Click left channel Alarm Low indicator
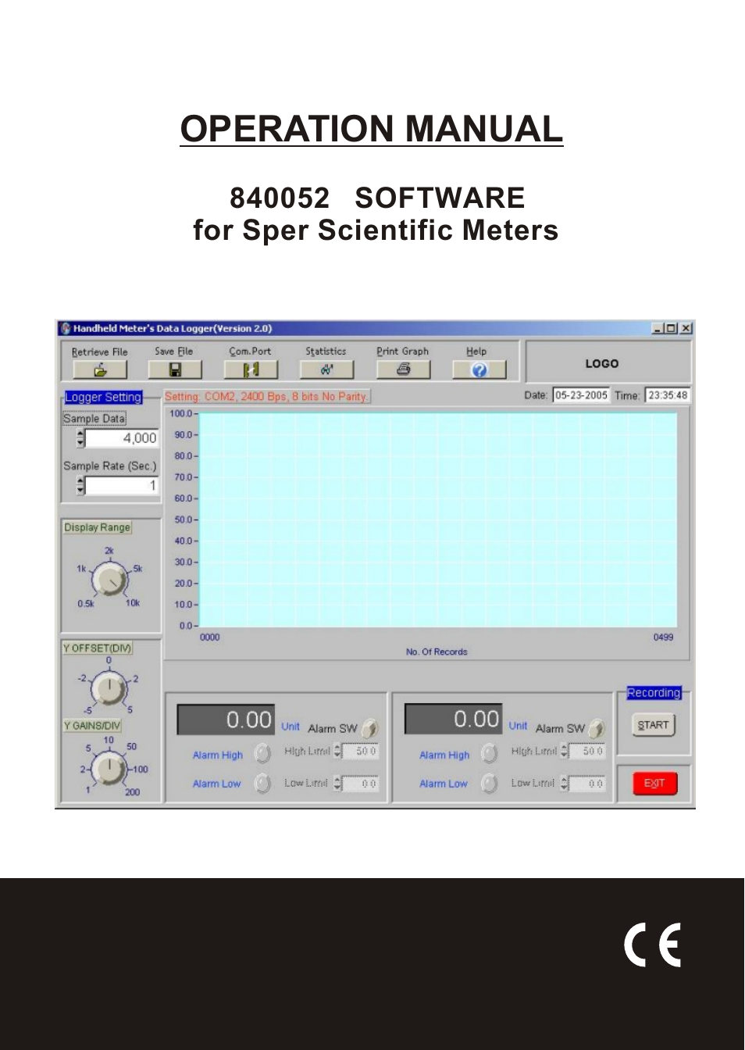Image resolution: width=745 pixels, height=1050 pixels. click(x=263, y=783)
